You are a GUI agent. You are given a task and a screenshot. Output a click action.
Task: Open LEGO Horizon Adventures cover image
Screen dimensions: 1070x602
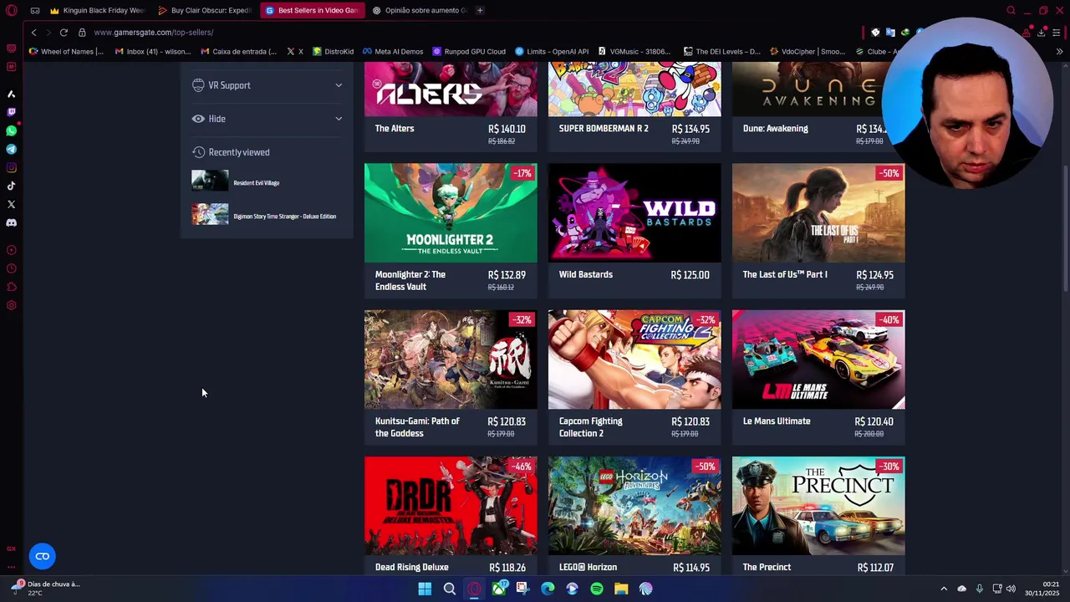634,506
